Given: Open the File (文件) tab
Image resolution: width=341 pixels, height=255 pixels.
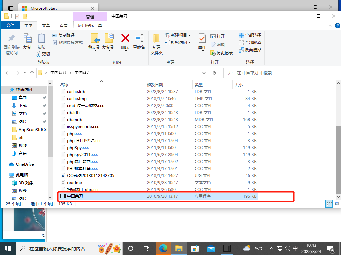Looking at the screenshot, I should click(x=10, y=25).
